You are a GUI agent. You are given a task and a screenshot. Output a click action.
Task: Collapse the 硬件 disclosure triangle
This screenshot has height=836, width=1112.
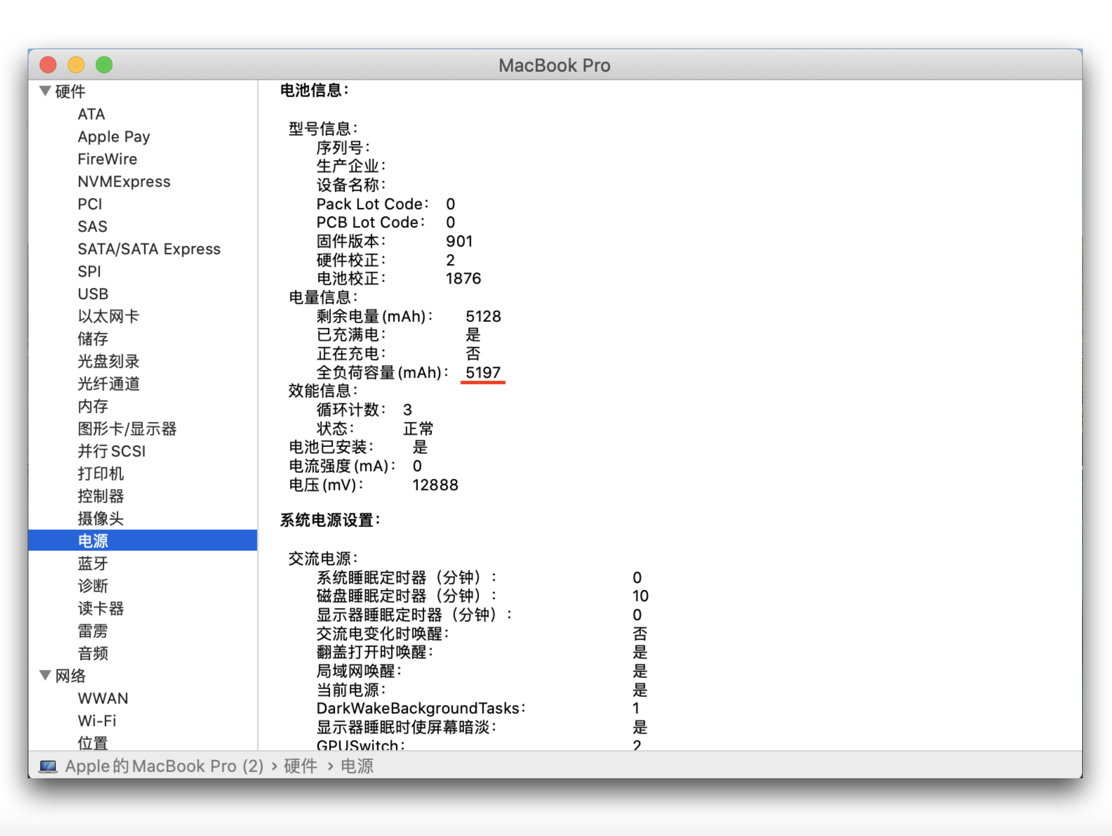[45, 91]
